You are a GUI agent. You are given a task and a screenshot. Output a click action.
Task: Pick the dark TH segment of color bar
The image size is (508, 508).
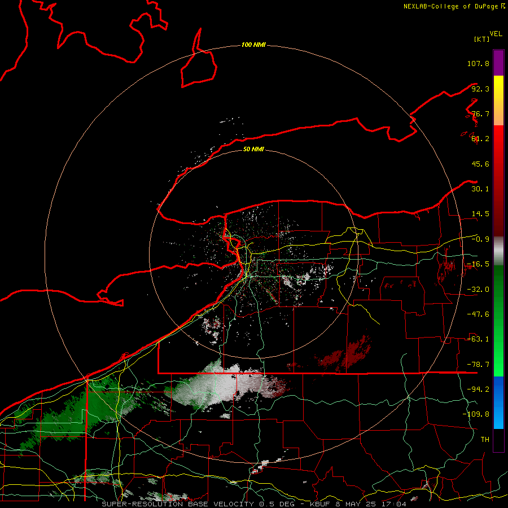pos(498,440)
